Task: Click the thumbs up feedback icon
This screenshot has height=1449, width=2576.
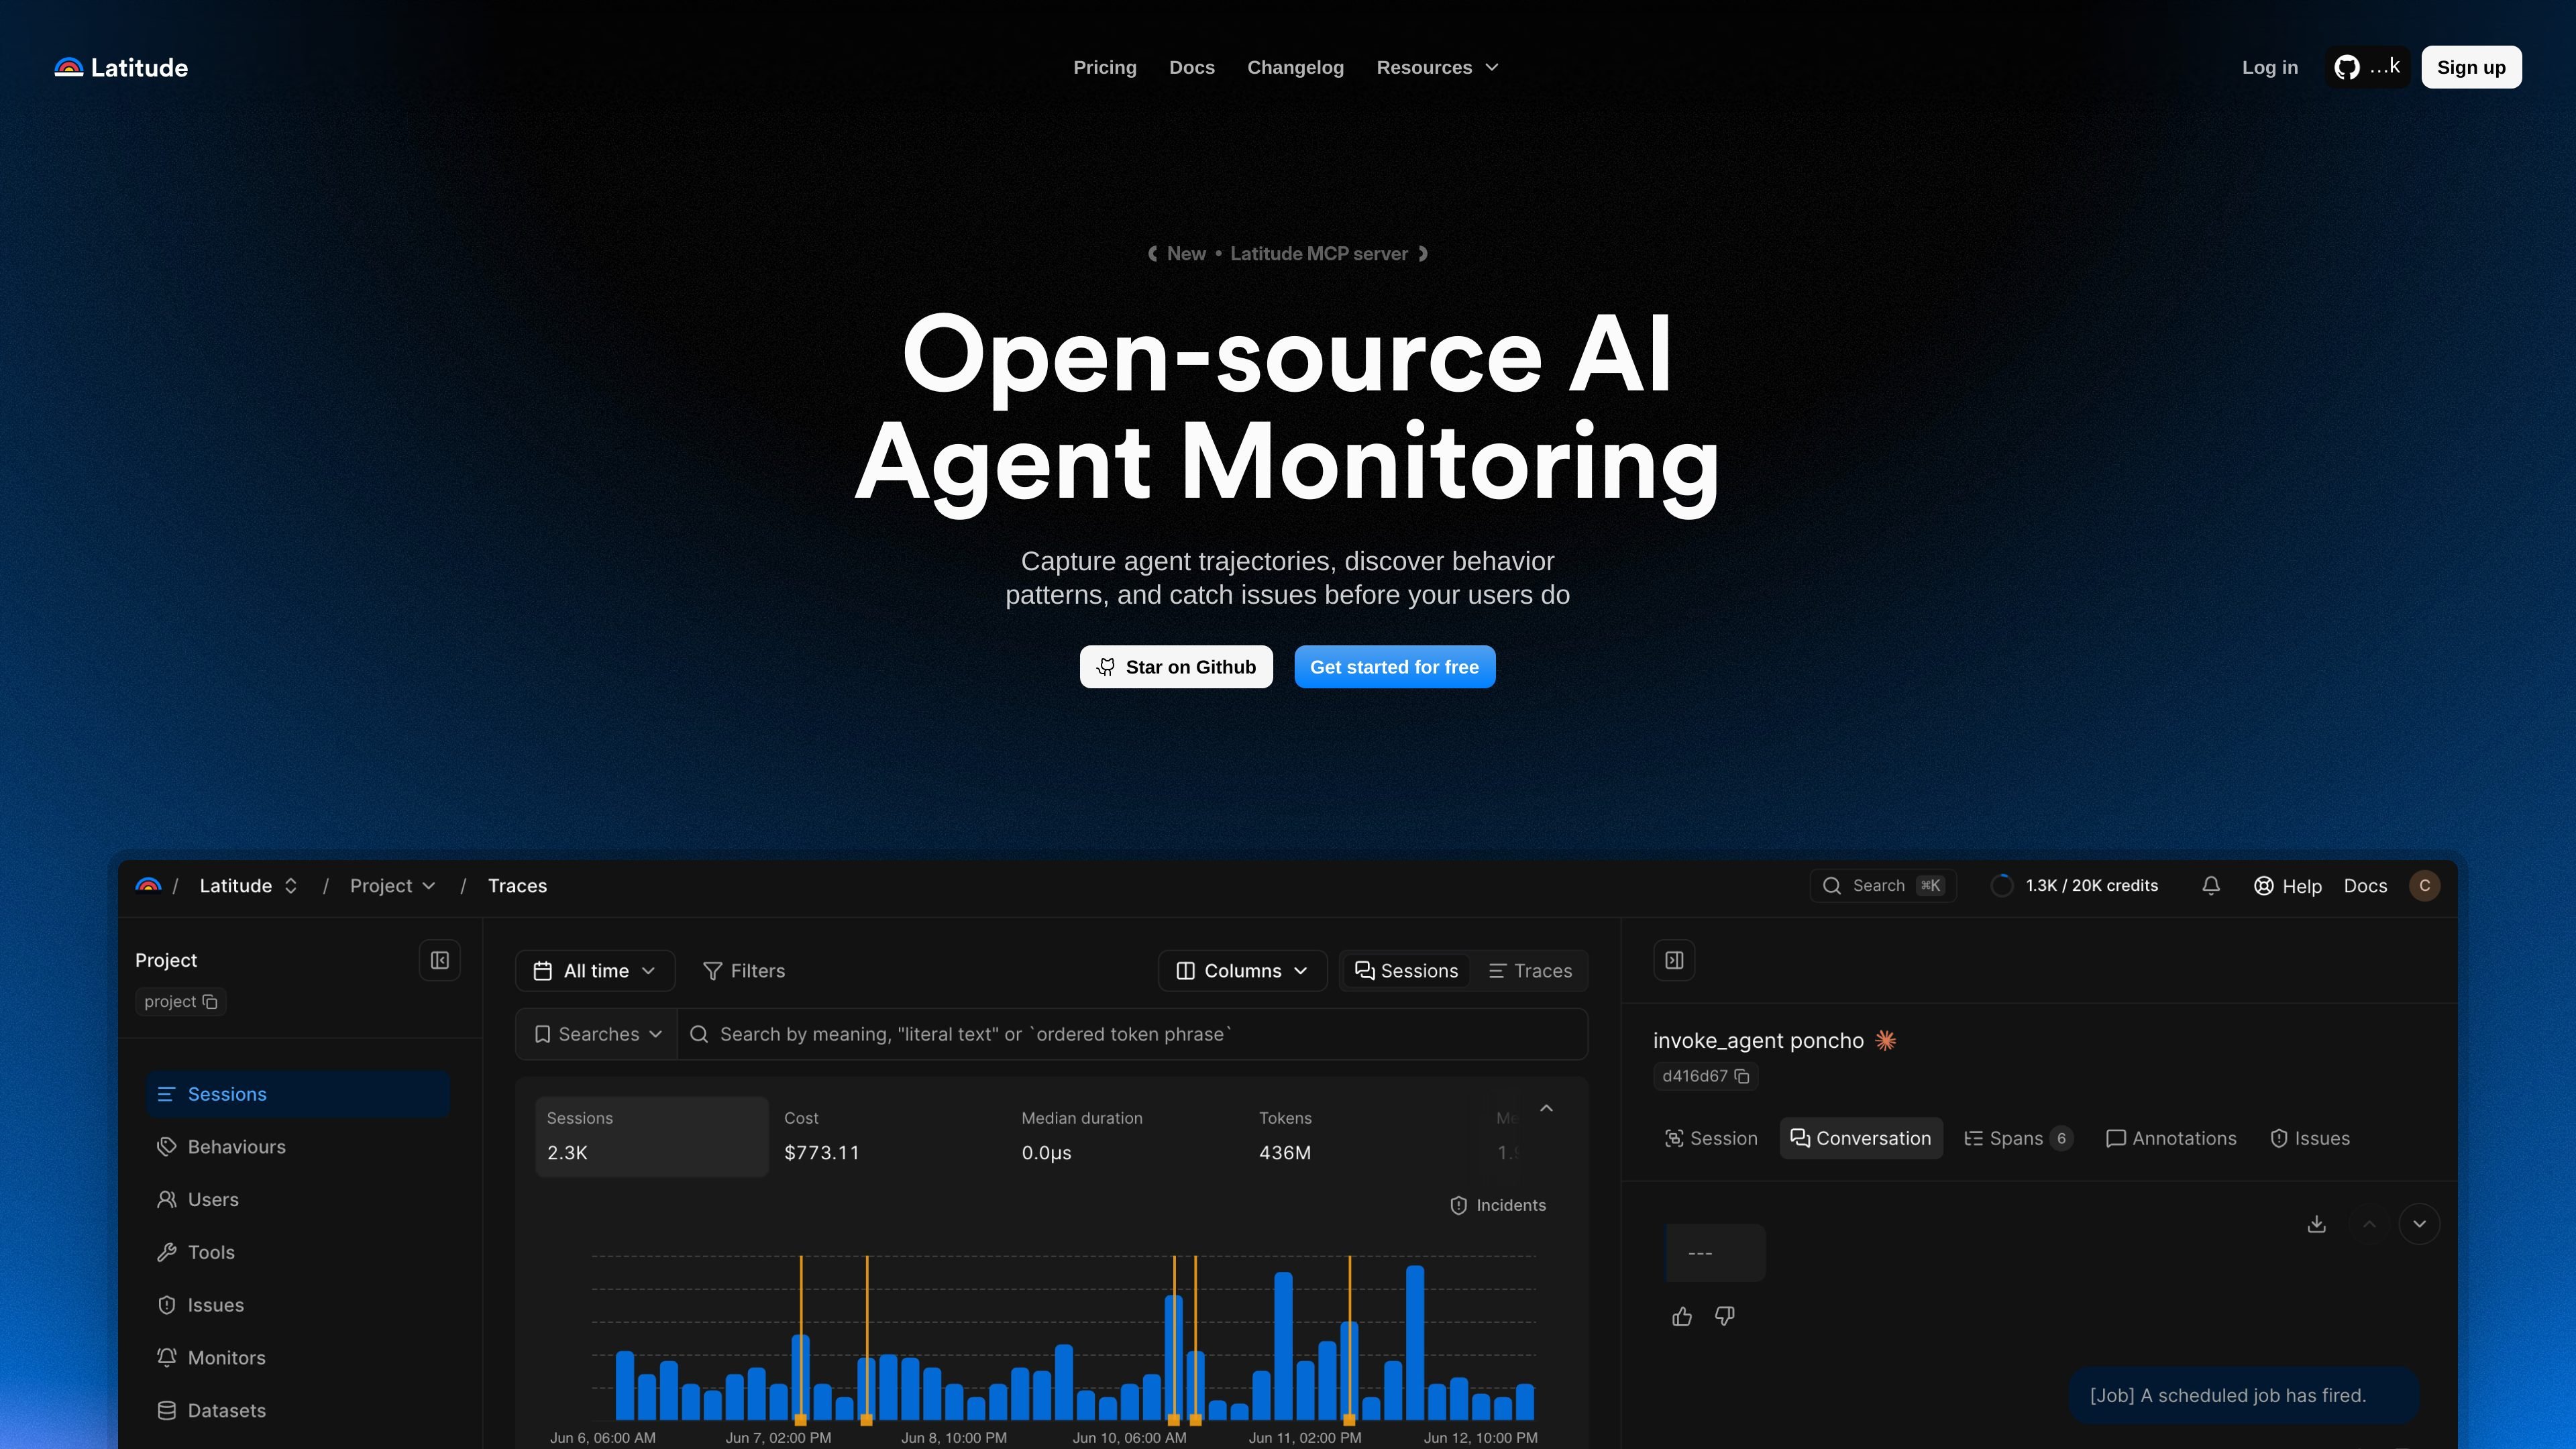Action: (x=1682, y=1316)
